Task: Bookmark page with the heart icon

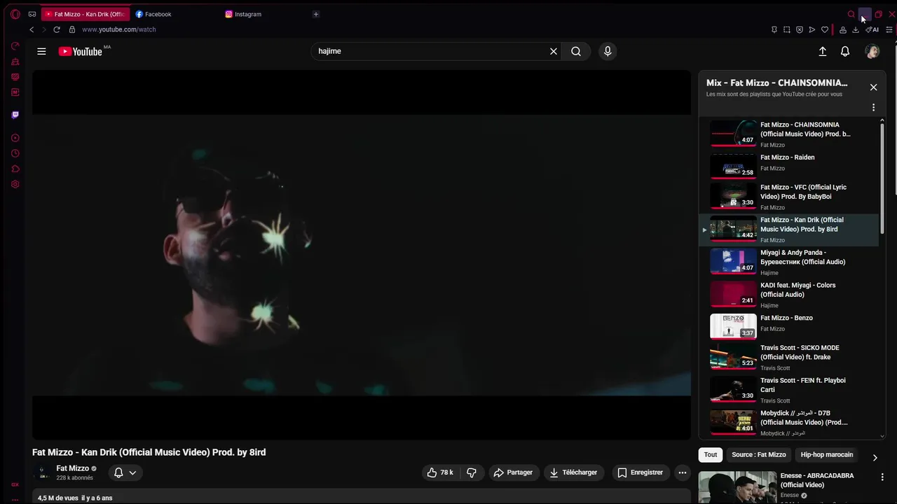Action: [x=824, y=29]
